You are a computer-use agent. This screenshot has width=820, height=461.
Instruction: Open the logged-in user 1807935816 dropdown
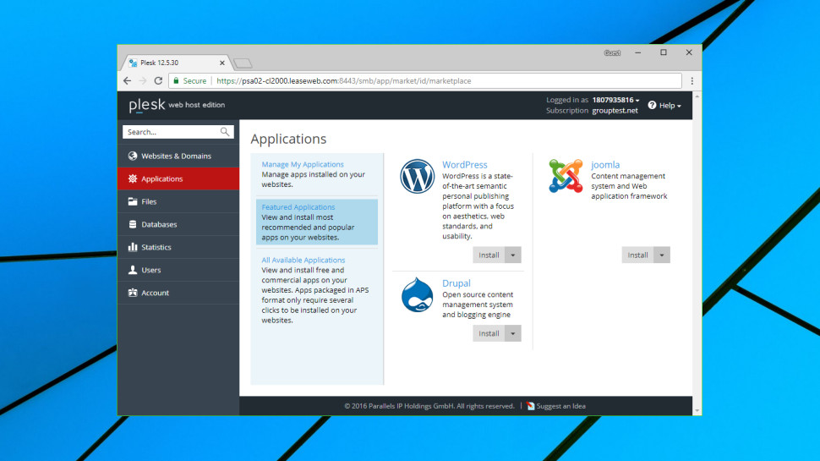click(x=615, y=100)
